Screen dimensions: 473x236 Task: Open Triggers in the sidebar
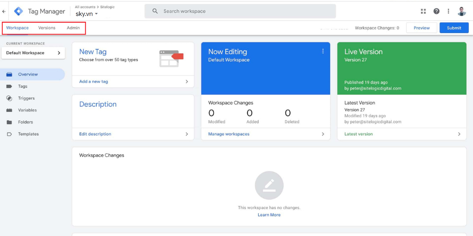tap(26, 98)
